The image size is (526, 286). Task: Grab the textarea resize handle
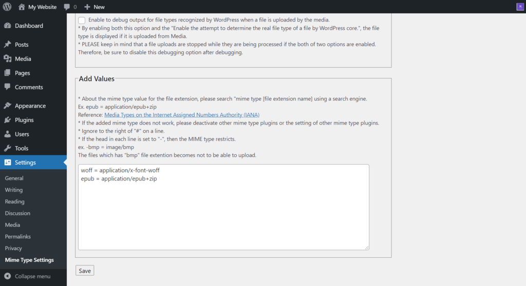(x=367, y=248)
